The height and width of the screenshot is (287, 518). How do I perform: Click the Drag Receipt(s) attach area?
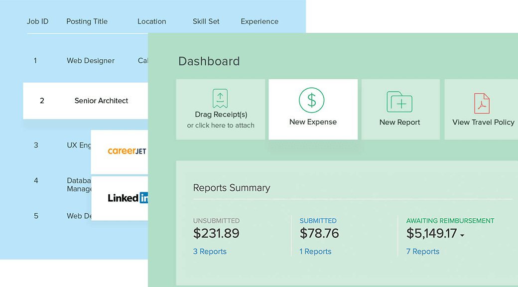tap(221, 109)
